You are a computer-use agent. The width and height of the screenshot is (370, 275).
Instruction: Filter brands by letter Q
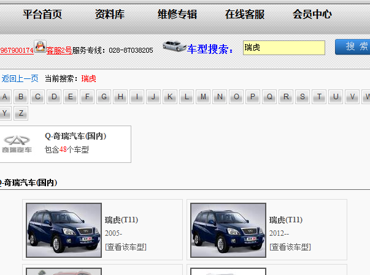point(269,97)
